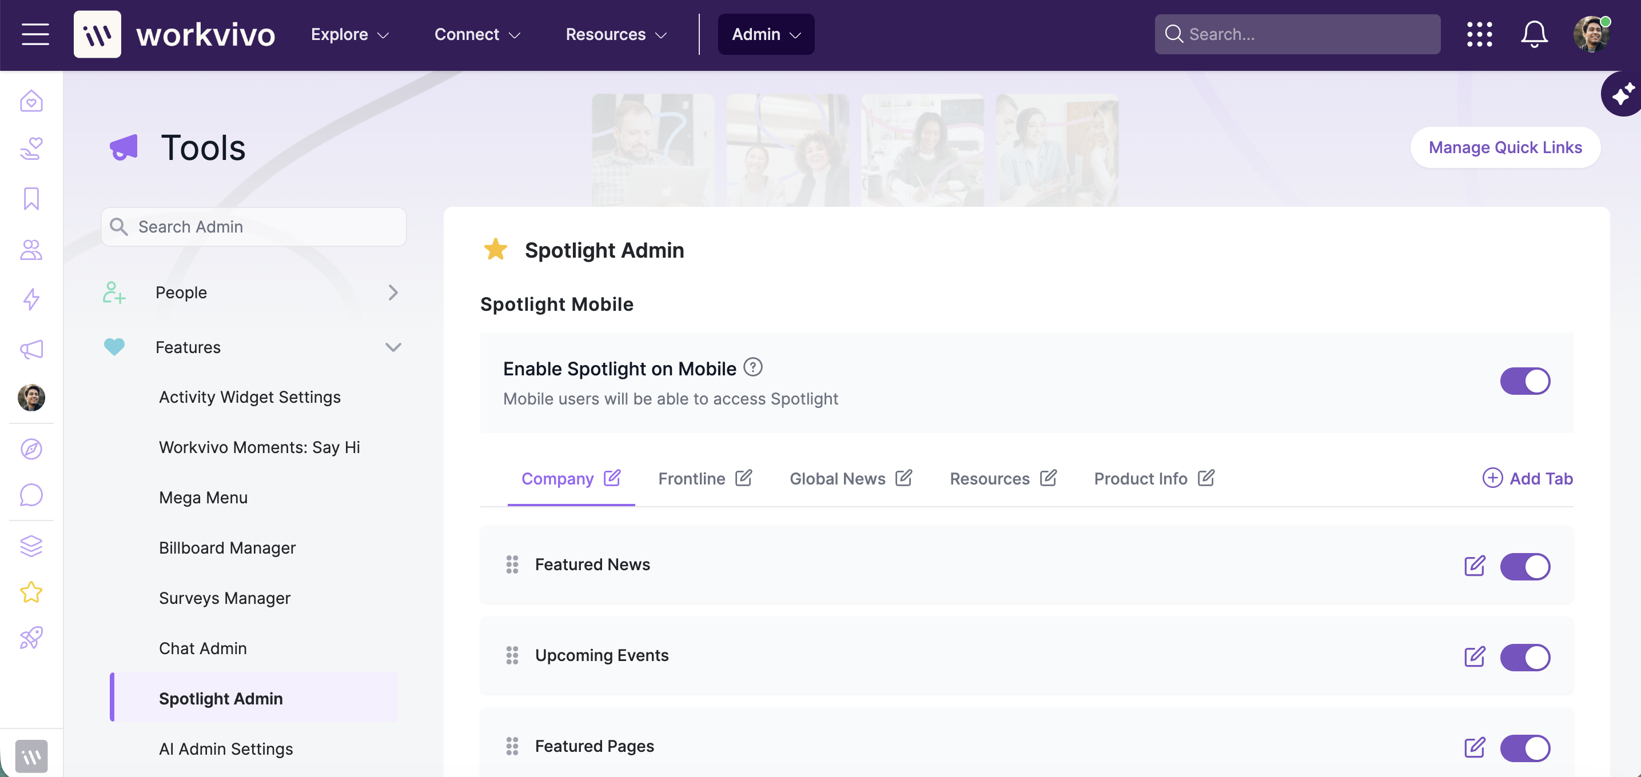1641x777 pixels.
Task: Click the rocket icon in left sidebar
Action: coord(31,638)
